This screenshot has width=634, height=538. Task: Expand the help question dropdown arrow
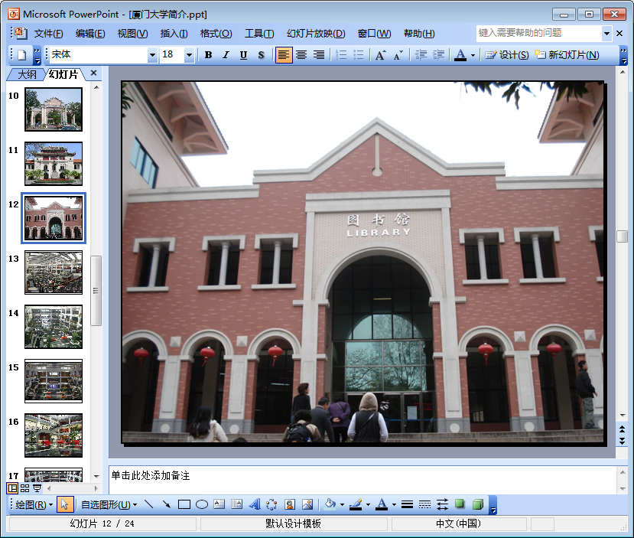pyautogui.click(x=606, y=34)
